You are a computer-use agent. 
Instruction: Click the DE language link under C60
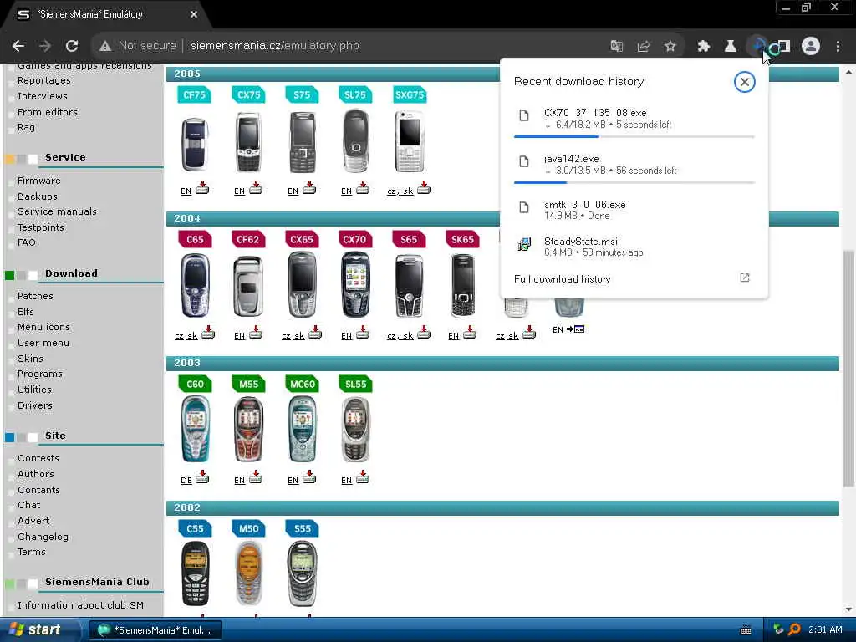click(186, 481)
